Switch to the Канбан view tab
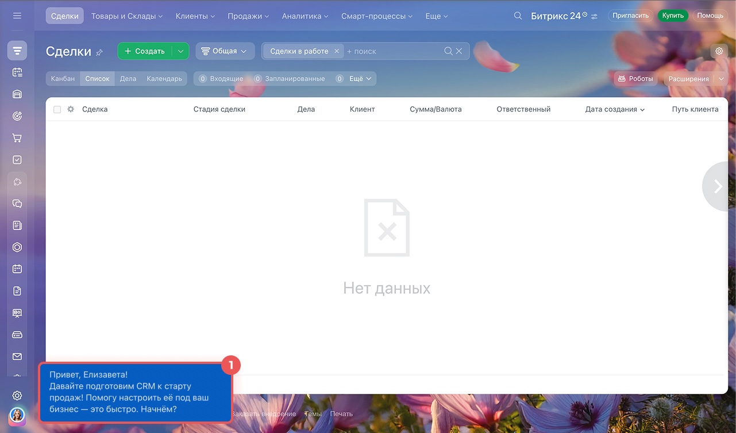Image resolution: width=736 pixels, height=433 pixels. pyautogui.click(x=63, y=79)
